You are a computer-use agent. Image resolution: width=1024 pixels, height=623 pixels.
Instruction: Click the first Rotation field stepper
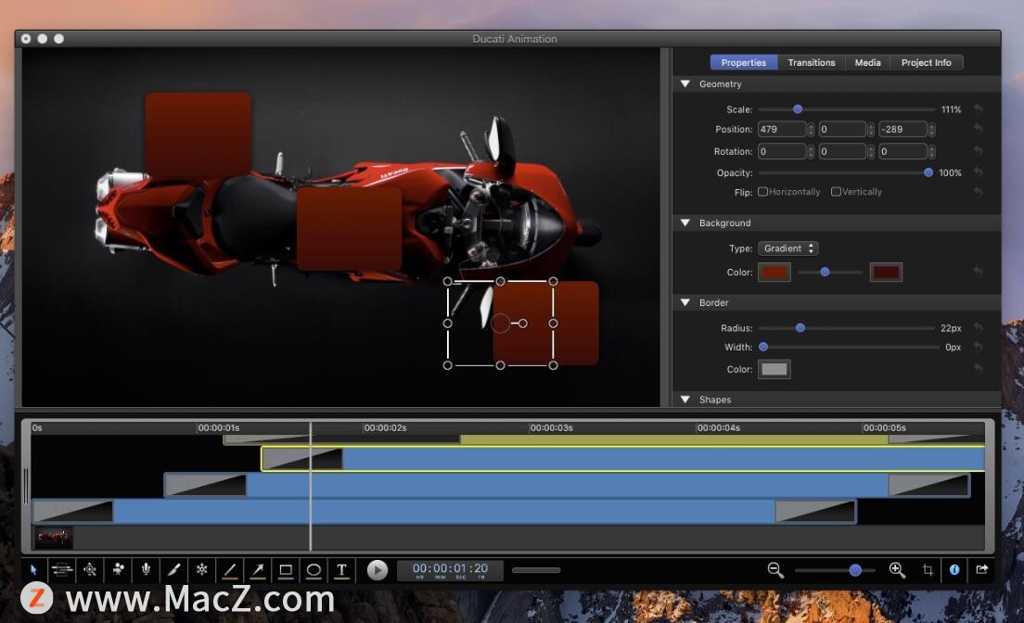[x=811, y=151]
